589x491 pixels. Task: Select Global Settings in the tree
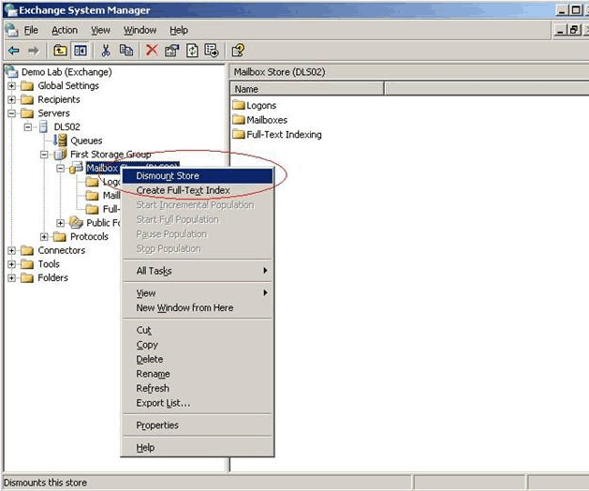[68, 85]
